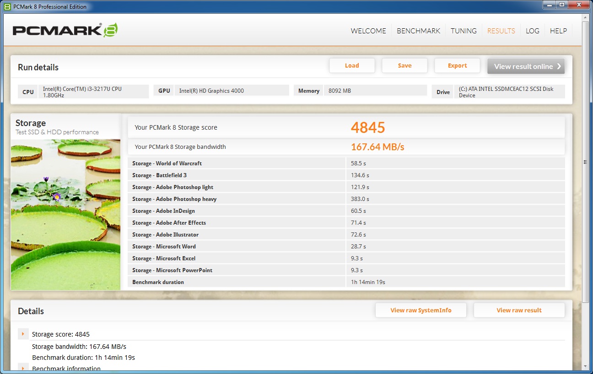This screenshot has width=593, height=374.
Task: Click "Storage bandwidth: 167.64 MB/s" details line
Action: click(x=79, y=347)
